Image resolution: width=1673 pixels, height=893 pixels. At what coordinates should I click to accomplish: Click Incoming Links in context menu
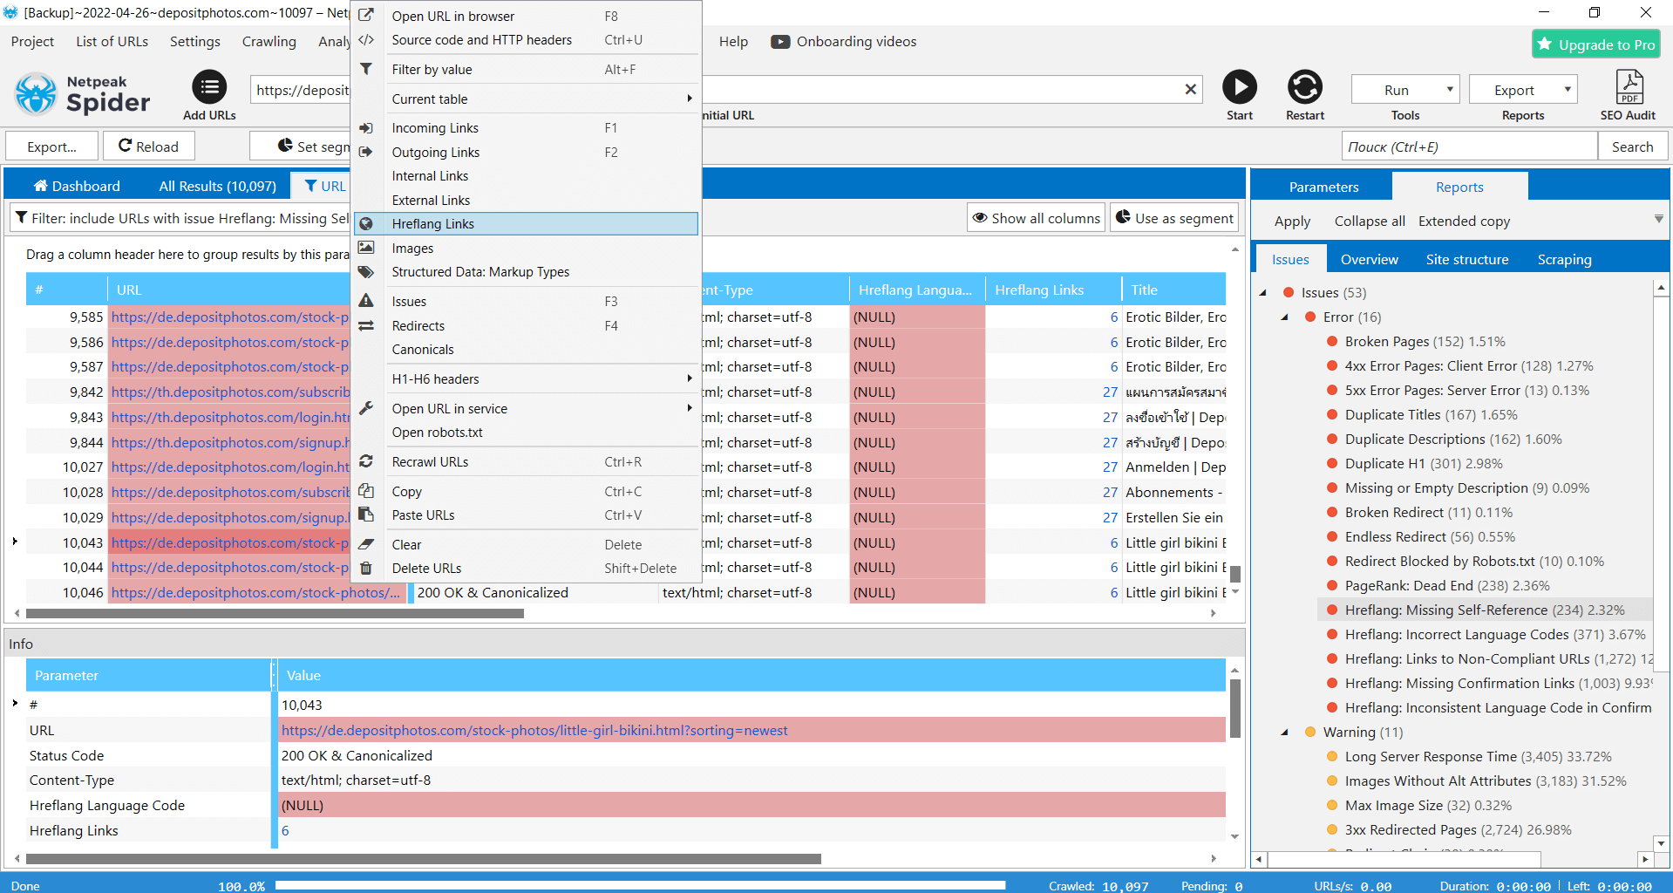[x=526, y=128]
